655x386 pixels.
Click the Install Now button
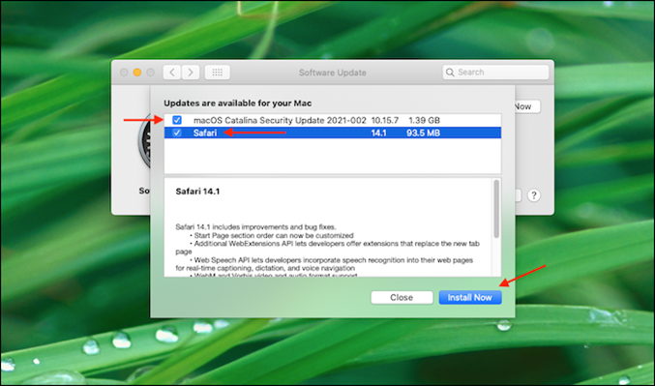point(470,297)
